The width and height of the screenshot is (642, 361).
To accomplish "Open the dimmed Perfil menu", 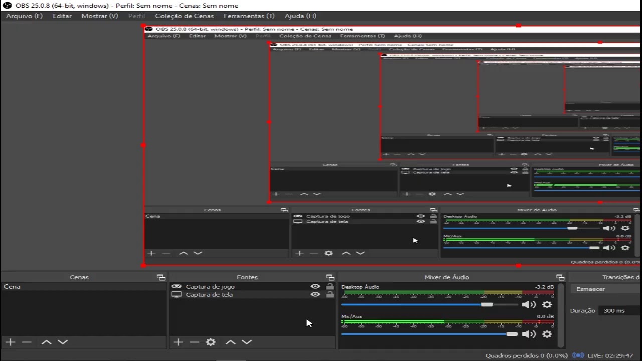I will (136, 16).
